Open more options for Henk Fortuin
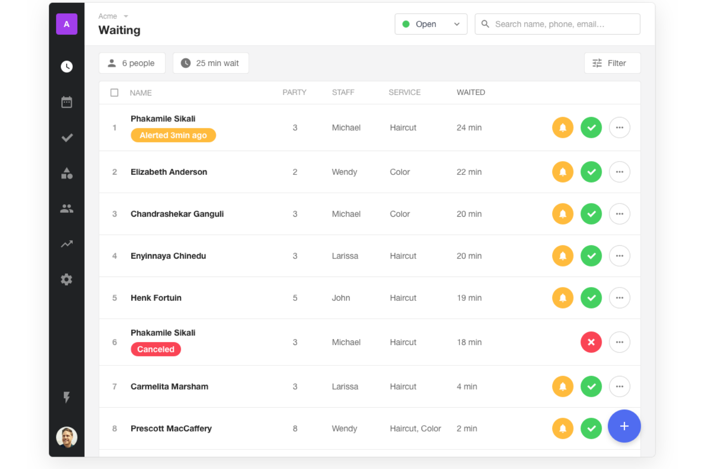The image size is (704, 469). 619,298
